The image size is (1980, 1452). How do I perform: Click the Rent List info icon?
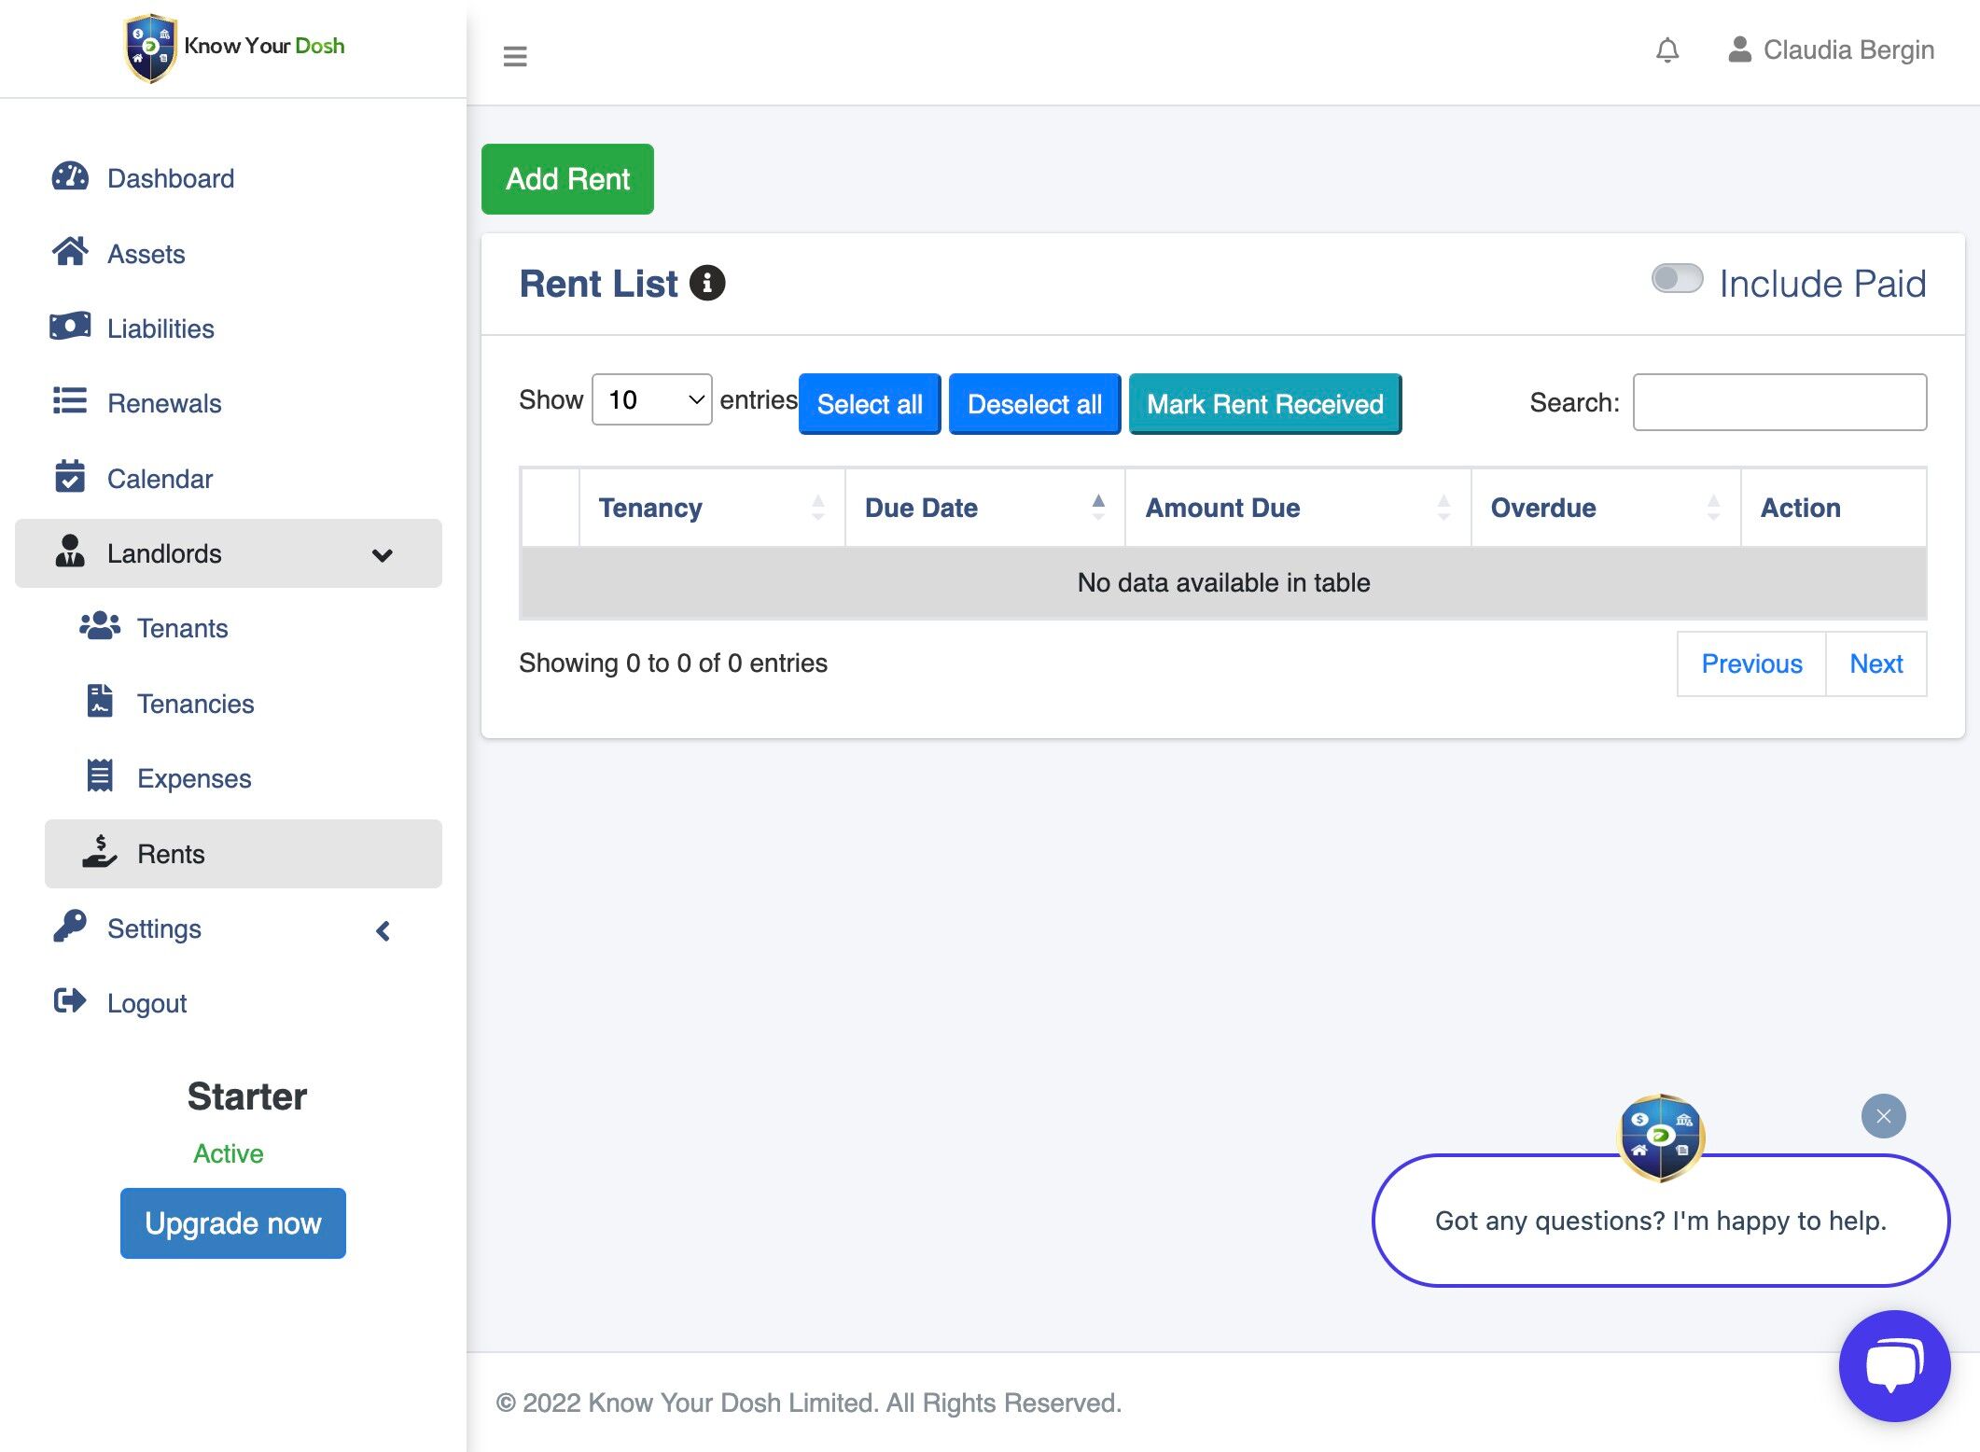click(x=707, y=283)
